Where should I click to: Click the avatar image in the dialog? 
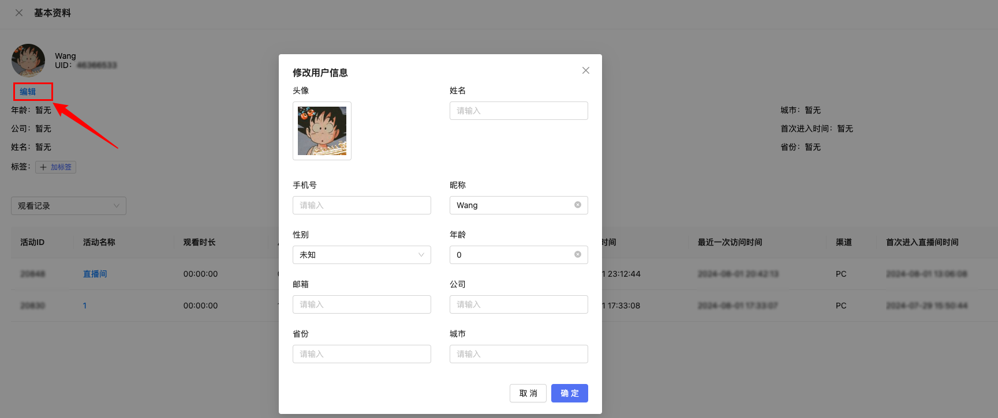(x=322, y=131)
